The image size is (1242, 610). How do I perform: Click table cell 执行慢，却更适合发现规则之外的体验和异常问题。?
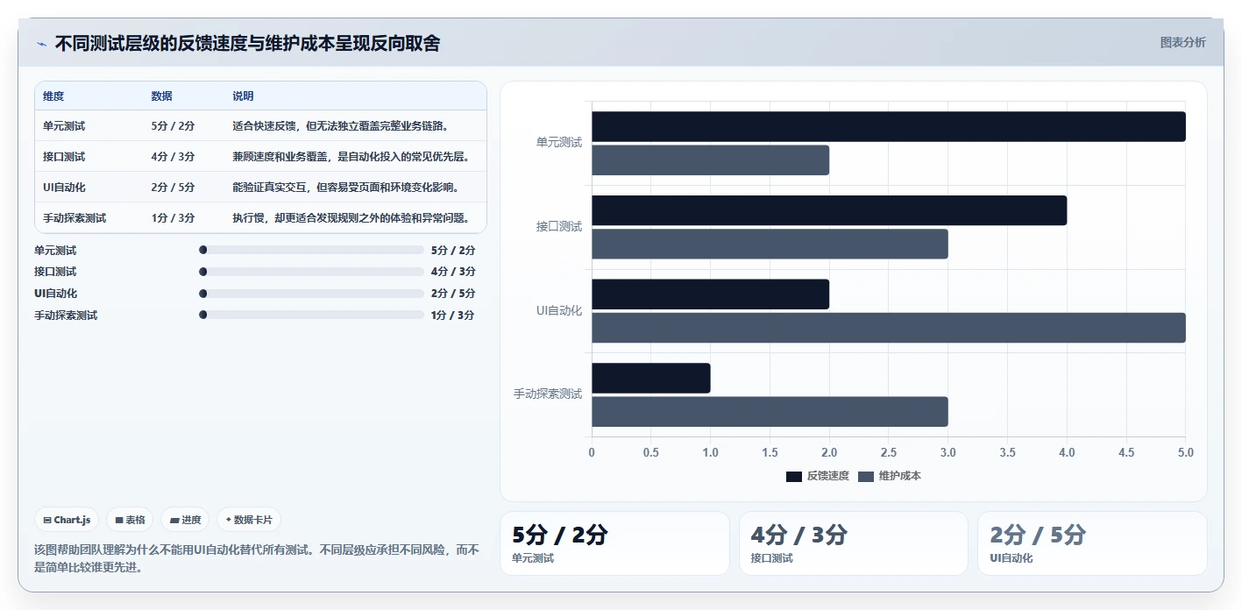351,218
